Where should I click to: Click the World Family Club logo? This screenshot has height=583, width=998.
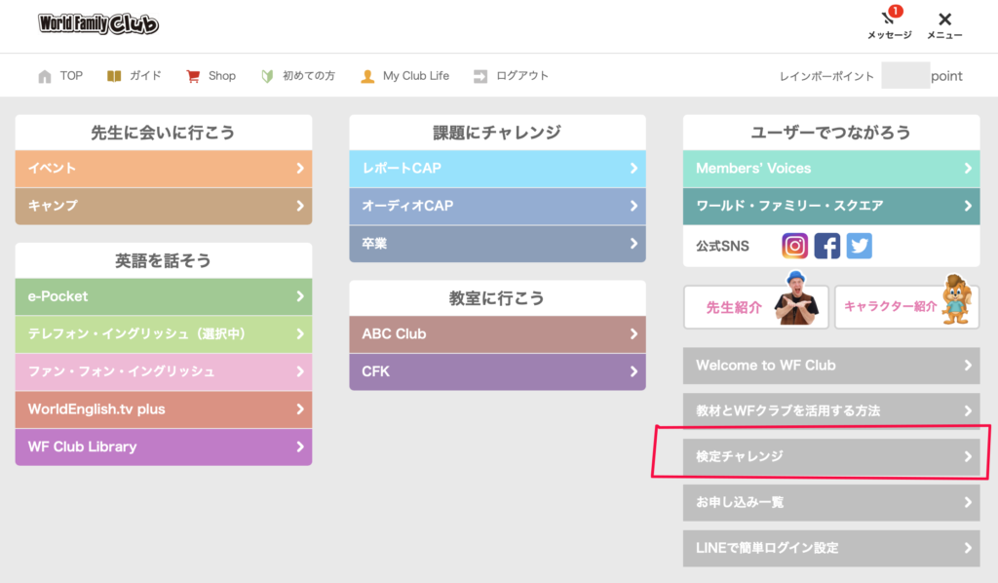tap(98, 24)
